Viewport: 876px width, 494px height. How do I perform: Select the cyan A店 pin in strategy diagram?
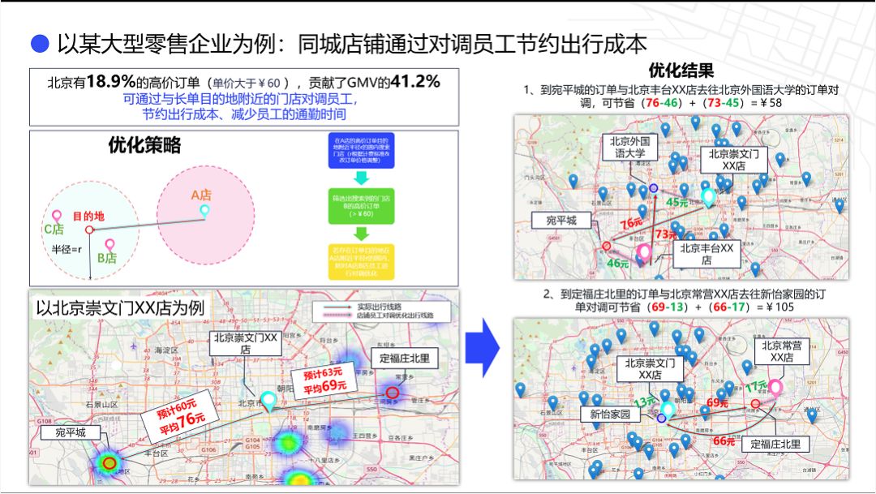tap(204, 211)
